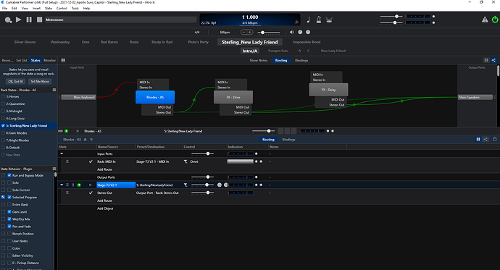The width and height of the screenshot is (500, 270).
Task: Switch to the Monitor tab
Action: click(49, 60)
